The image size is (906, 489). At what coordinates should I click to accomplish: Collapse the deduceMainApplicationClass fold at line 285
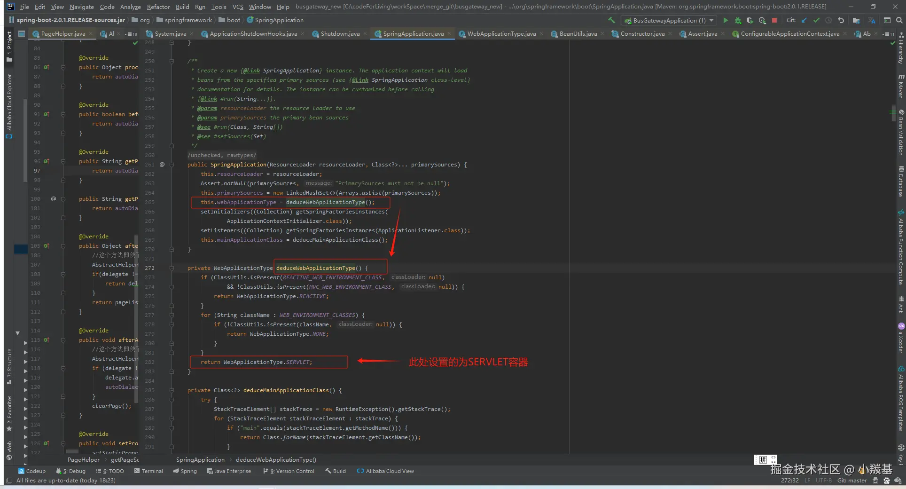(172, 390)
